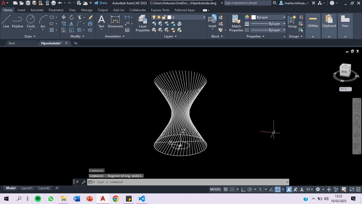Activate the Explode tool
This screenshot has height=204, width=362.
90,24
